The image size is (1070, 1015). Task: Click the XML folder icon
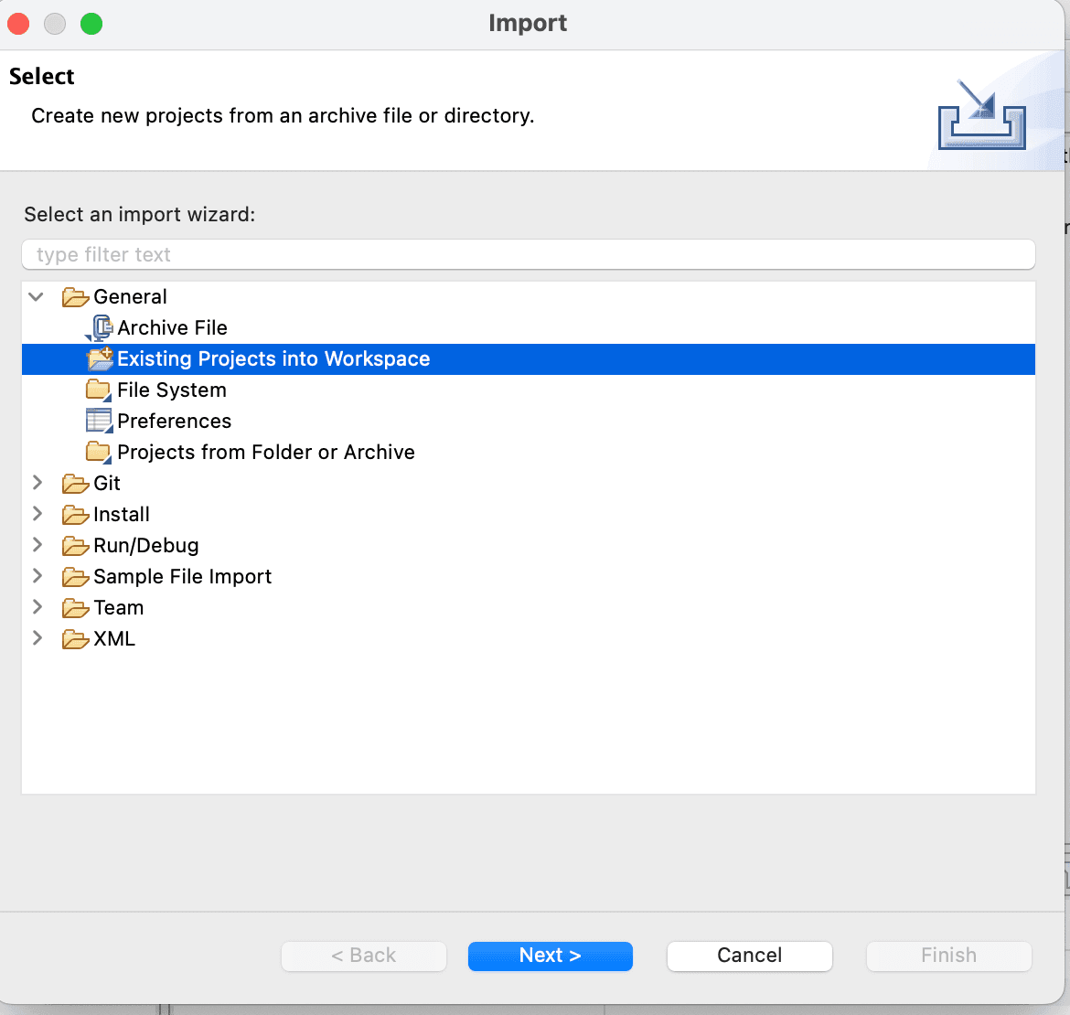pos(75,639)
